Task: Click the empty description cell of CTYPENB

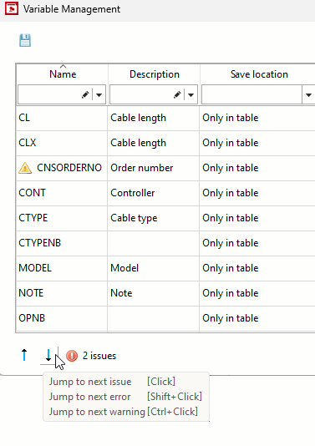Action: 154,243
